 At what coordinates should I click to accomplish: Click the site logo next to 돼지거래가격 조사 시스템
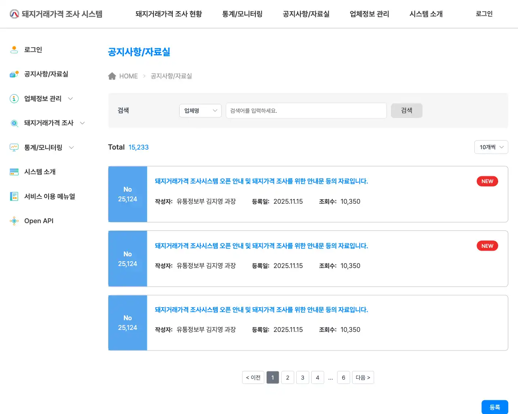(x=14, y=13)
